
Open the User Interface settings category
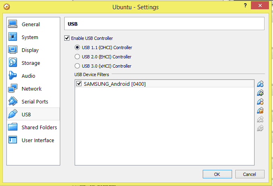click(33, 140)
